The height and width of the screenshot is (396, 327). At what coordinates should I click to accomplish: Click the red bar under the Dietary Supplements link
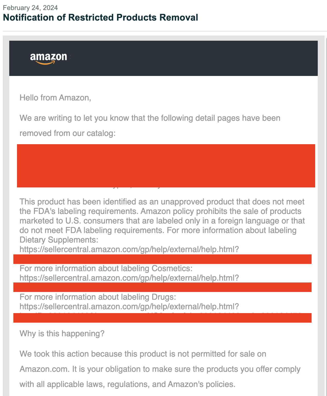162,259
